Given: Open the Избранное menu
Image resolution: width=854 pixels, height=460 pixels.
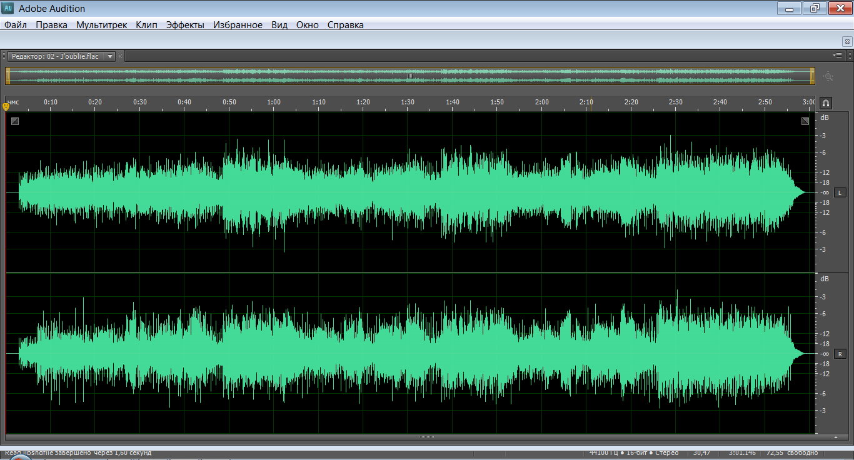Looking at the screenshot, I should [x=238, y=25].
